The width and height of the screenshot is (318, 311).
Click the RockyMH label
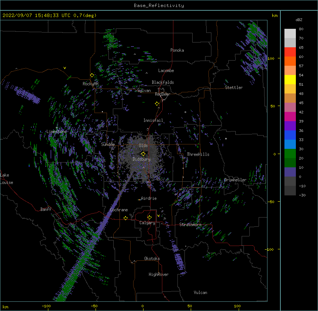(90, 84)
